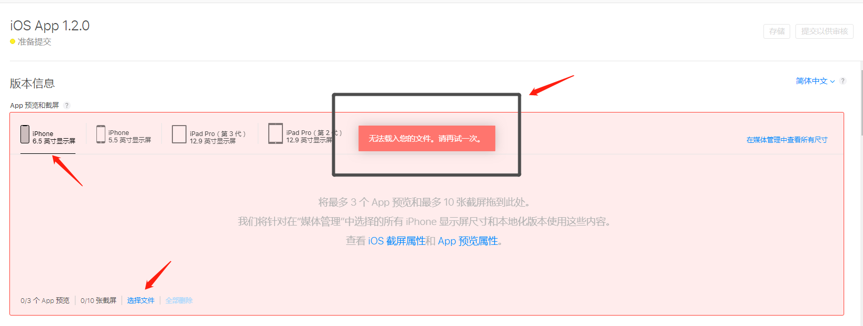This screenshot has height=326, width=863.
Task: Click the 存储 save button
Action: point(777,31)
